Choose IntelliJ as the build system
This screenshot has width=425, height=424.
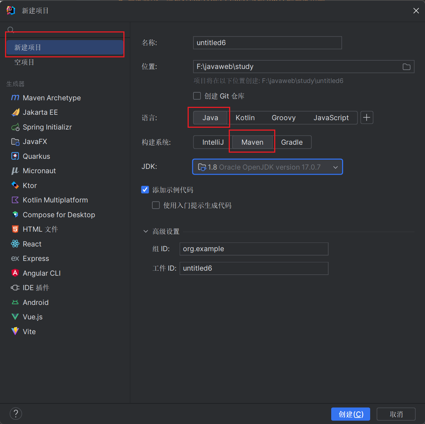[x=213, y=142]
